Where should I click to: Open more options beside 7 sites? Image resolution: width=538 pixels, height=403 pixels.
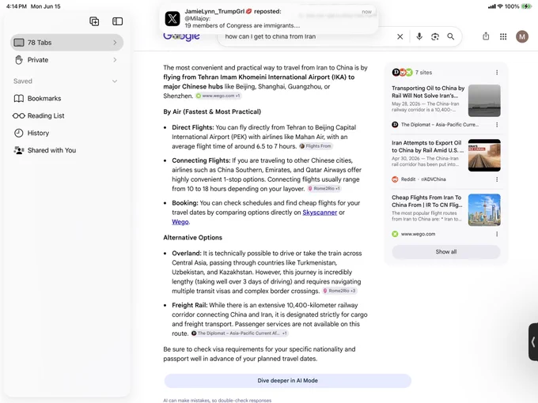click(497, 73)
